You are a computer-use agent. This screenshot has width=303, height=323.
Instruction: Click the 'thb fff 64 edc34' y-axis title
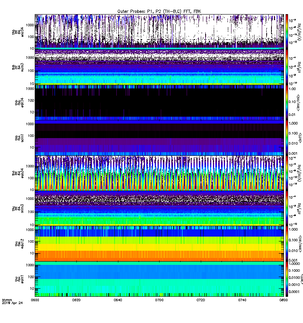pyautogui.click(x=18, y=32)
